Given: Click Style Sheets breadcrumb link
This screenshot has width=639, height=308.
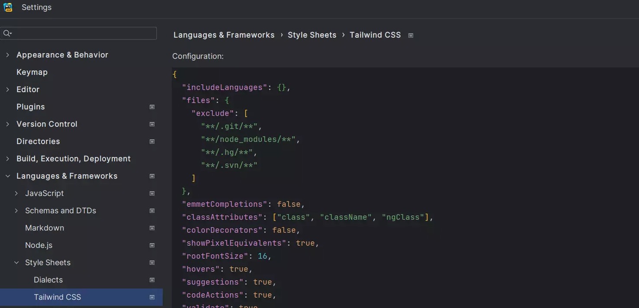Looking at the screenshot, I should click(312, 35).
